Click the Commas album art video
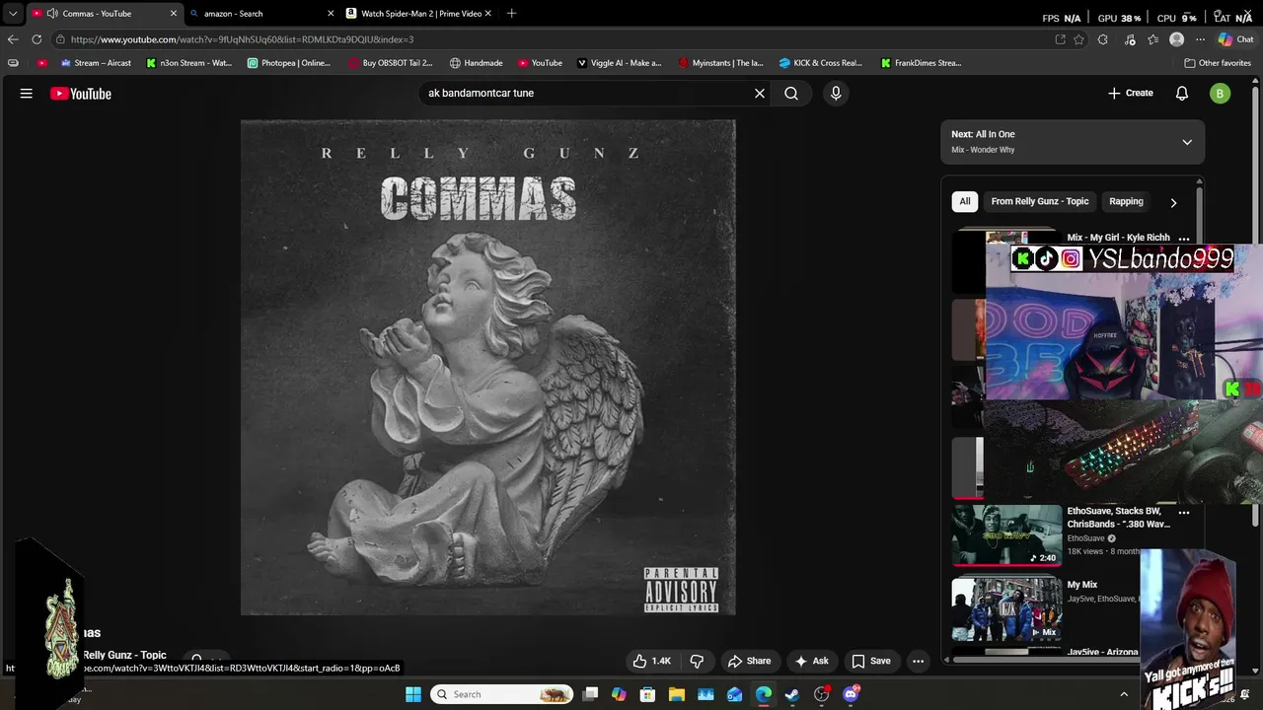 [487, 367]
